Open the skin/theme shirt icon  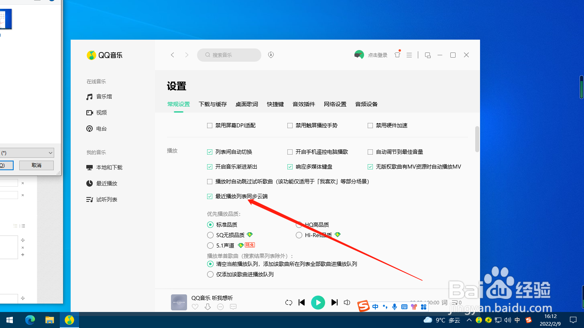pos(397,55)
